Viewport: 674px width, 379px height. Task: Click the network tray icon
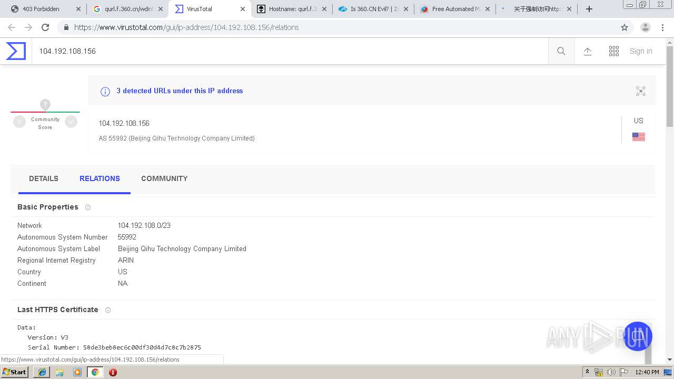tap(599, 372)
